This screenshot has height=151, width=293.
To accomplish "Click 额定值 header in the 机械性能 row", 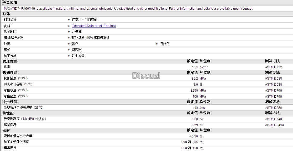I will pyautogui.click(x=192, y=72).
